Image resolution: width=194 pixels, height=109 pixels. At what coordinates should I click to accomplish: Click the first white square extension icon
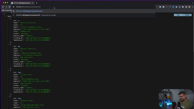pyautogui.click(x=160, y=7)
